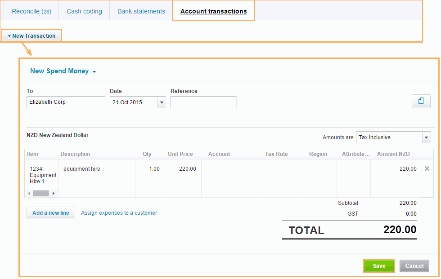This screenshot has height=279, width=441.
Task: Open New Spend Money type dropdown
Action: point(94,71)
